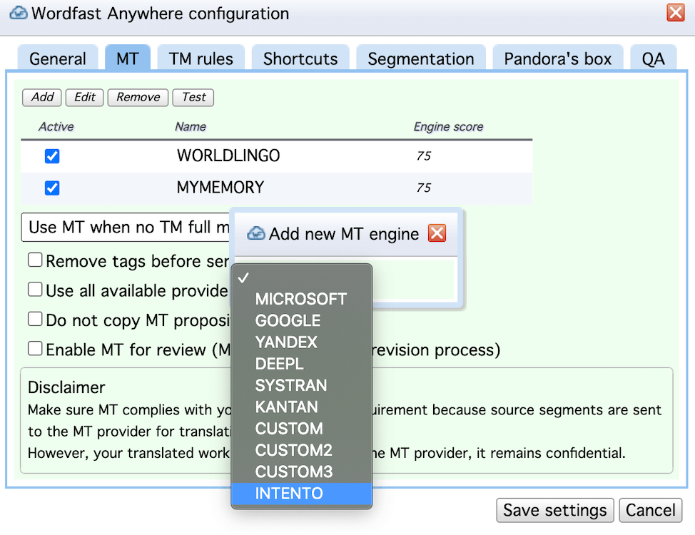Switch to the General tab
Screen dimensions: 695x535
(x=58, y=58)
